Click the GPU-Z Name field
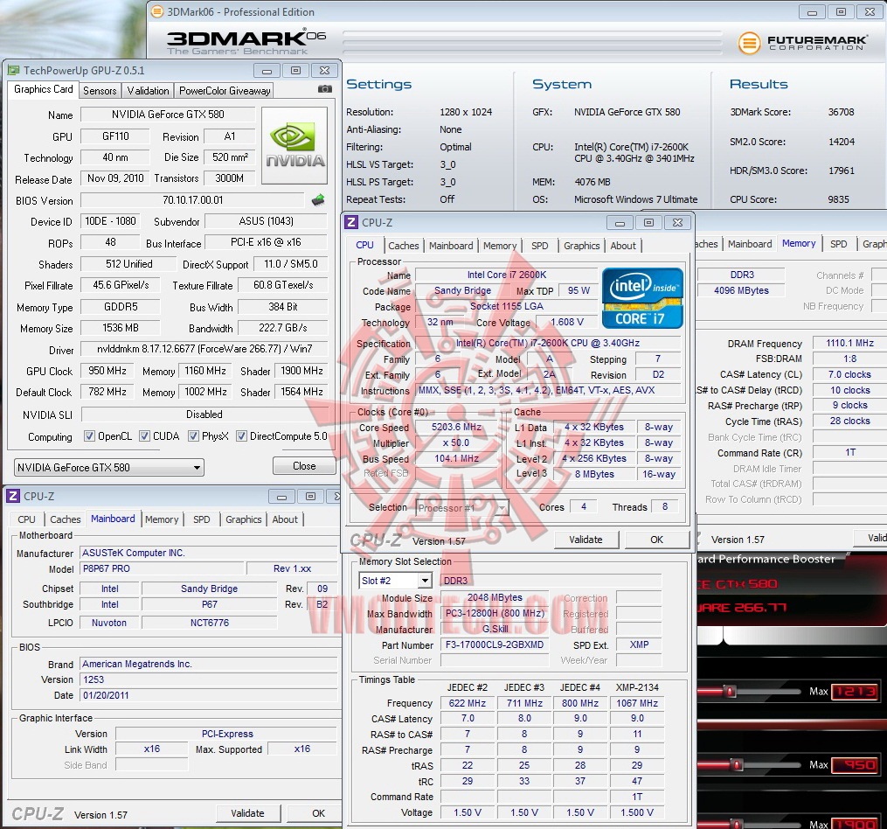 click(x=168, y=115)
